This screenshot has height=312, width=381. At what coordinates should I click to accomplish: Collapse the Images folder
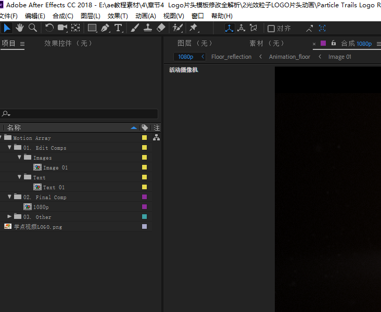pos(19,158)
